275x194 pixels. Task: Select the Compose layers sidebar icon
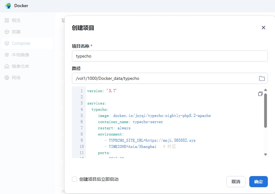pyautogui.click(x=7, y=43)
